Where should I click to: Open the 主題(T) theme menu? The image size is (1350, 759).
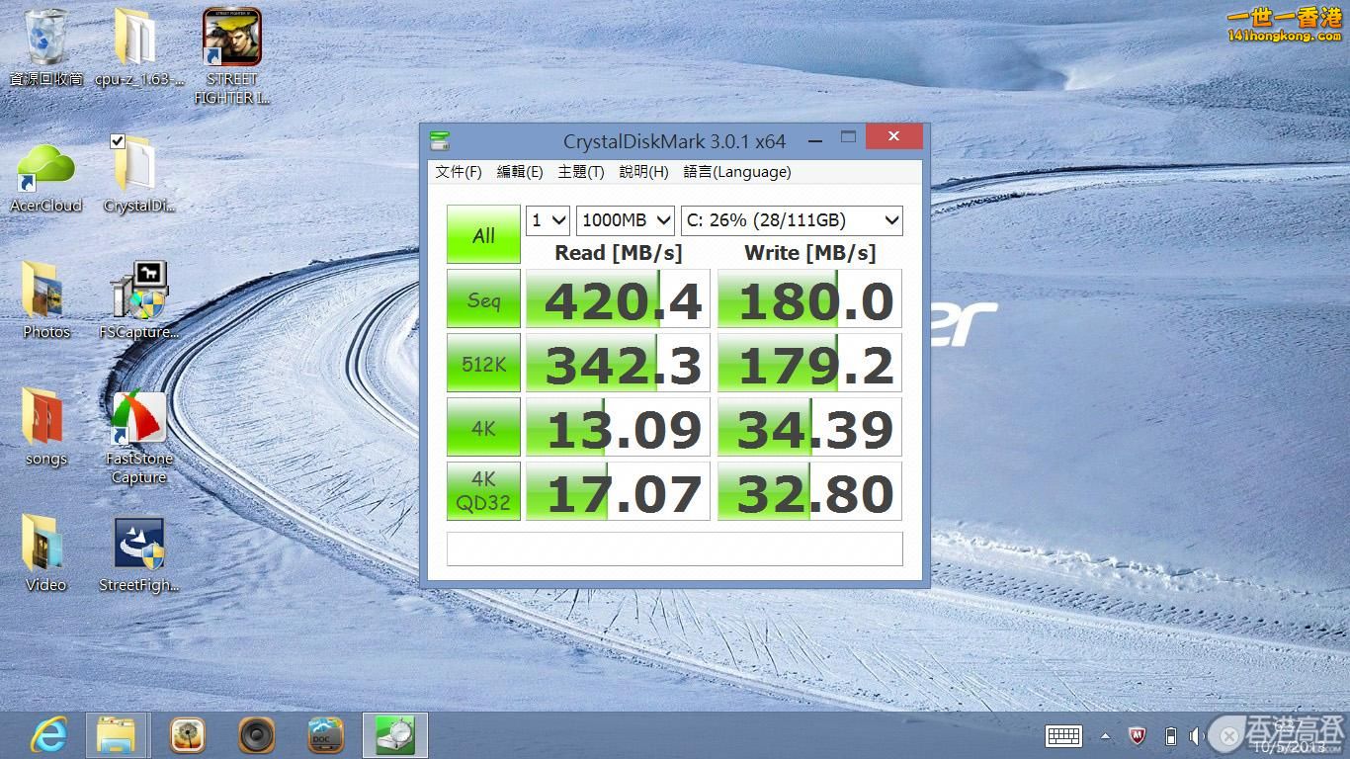tap(580, 172)
